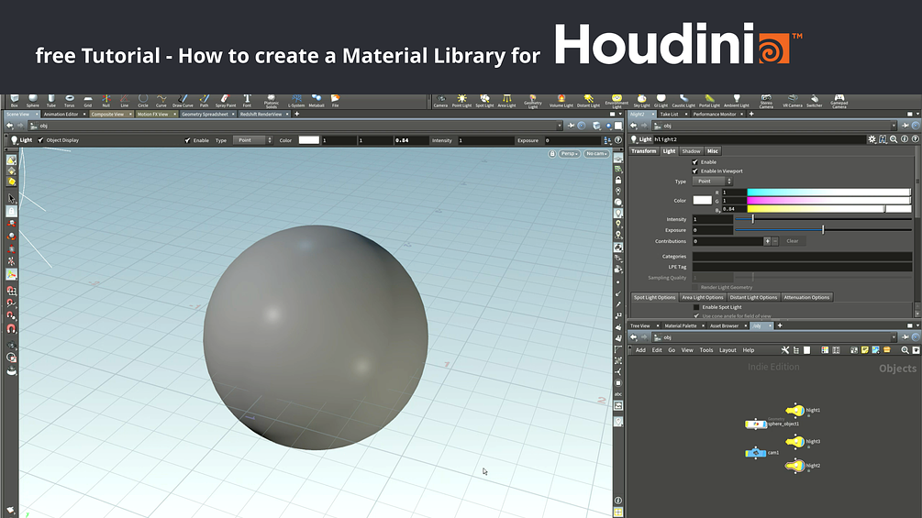This screenshot has width=922, height=518.
Task: Switch to Geometry Spreadsheet tab
Action: (x=205, y=114)
